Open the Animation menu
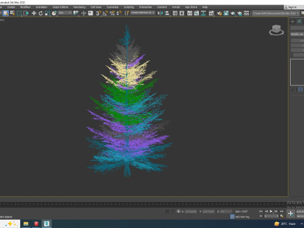Viewport: 304px width, 228px height. [x=42, y=7]
